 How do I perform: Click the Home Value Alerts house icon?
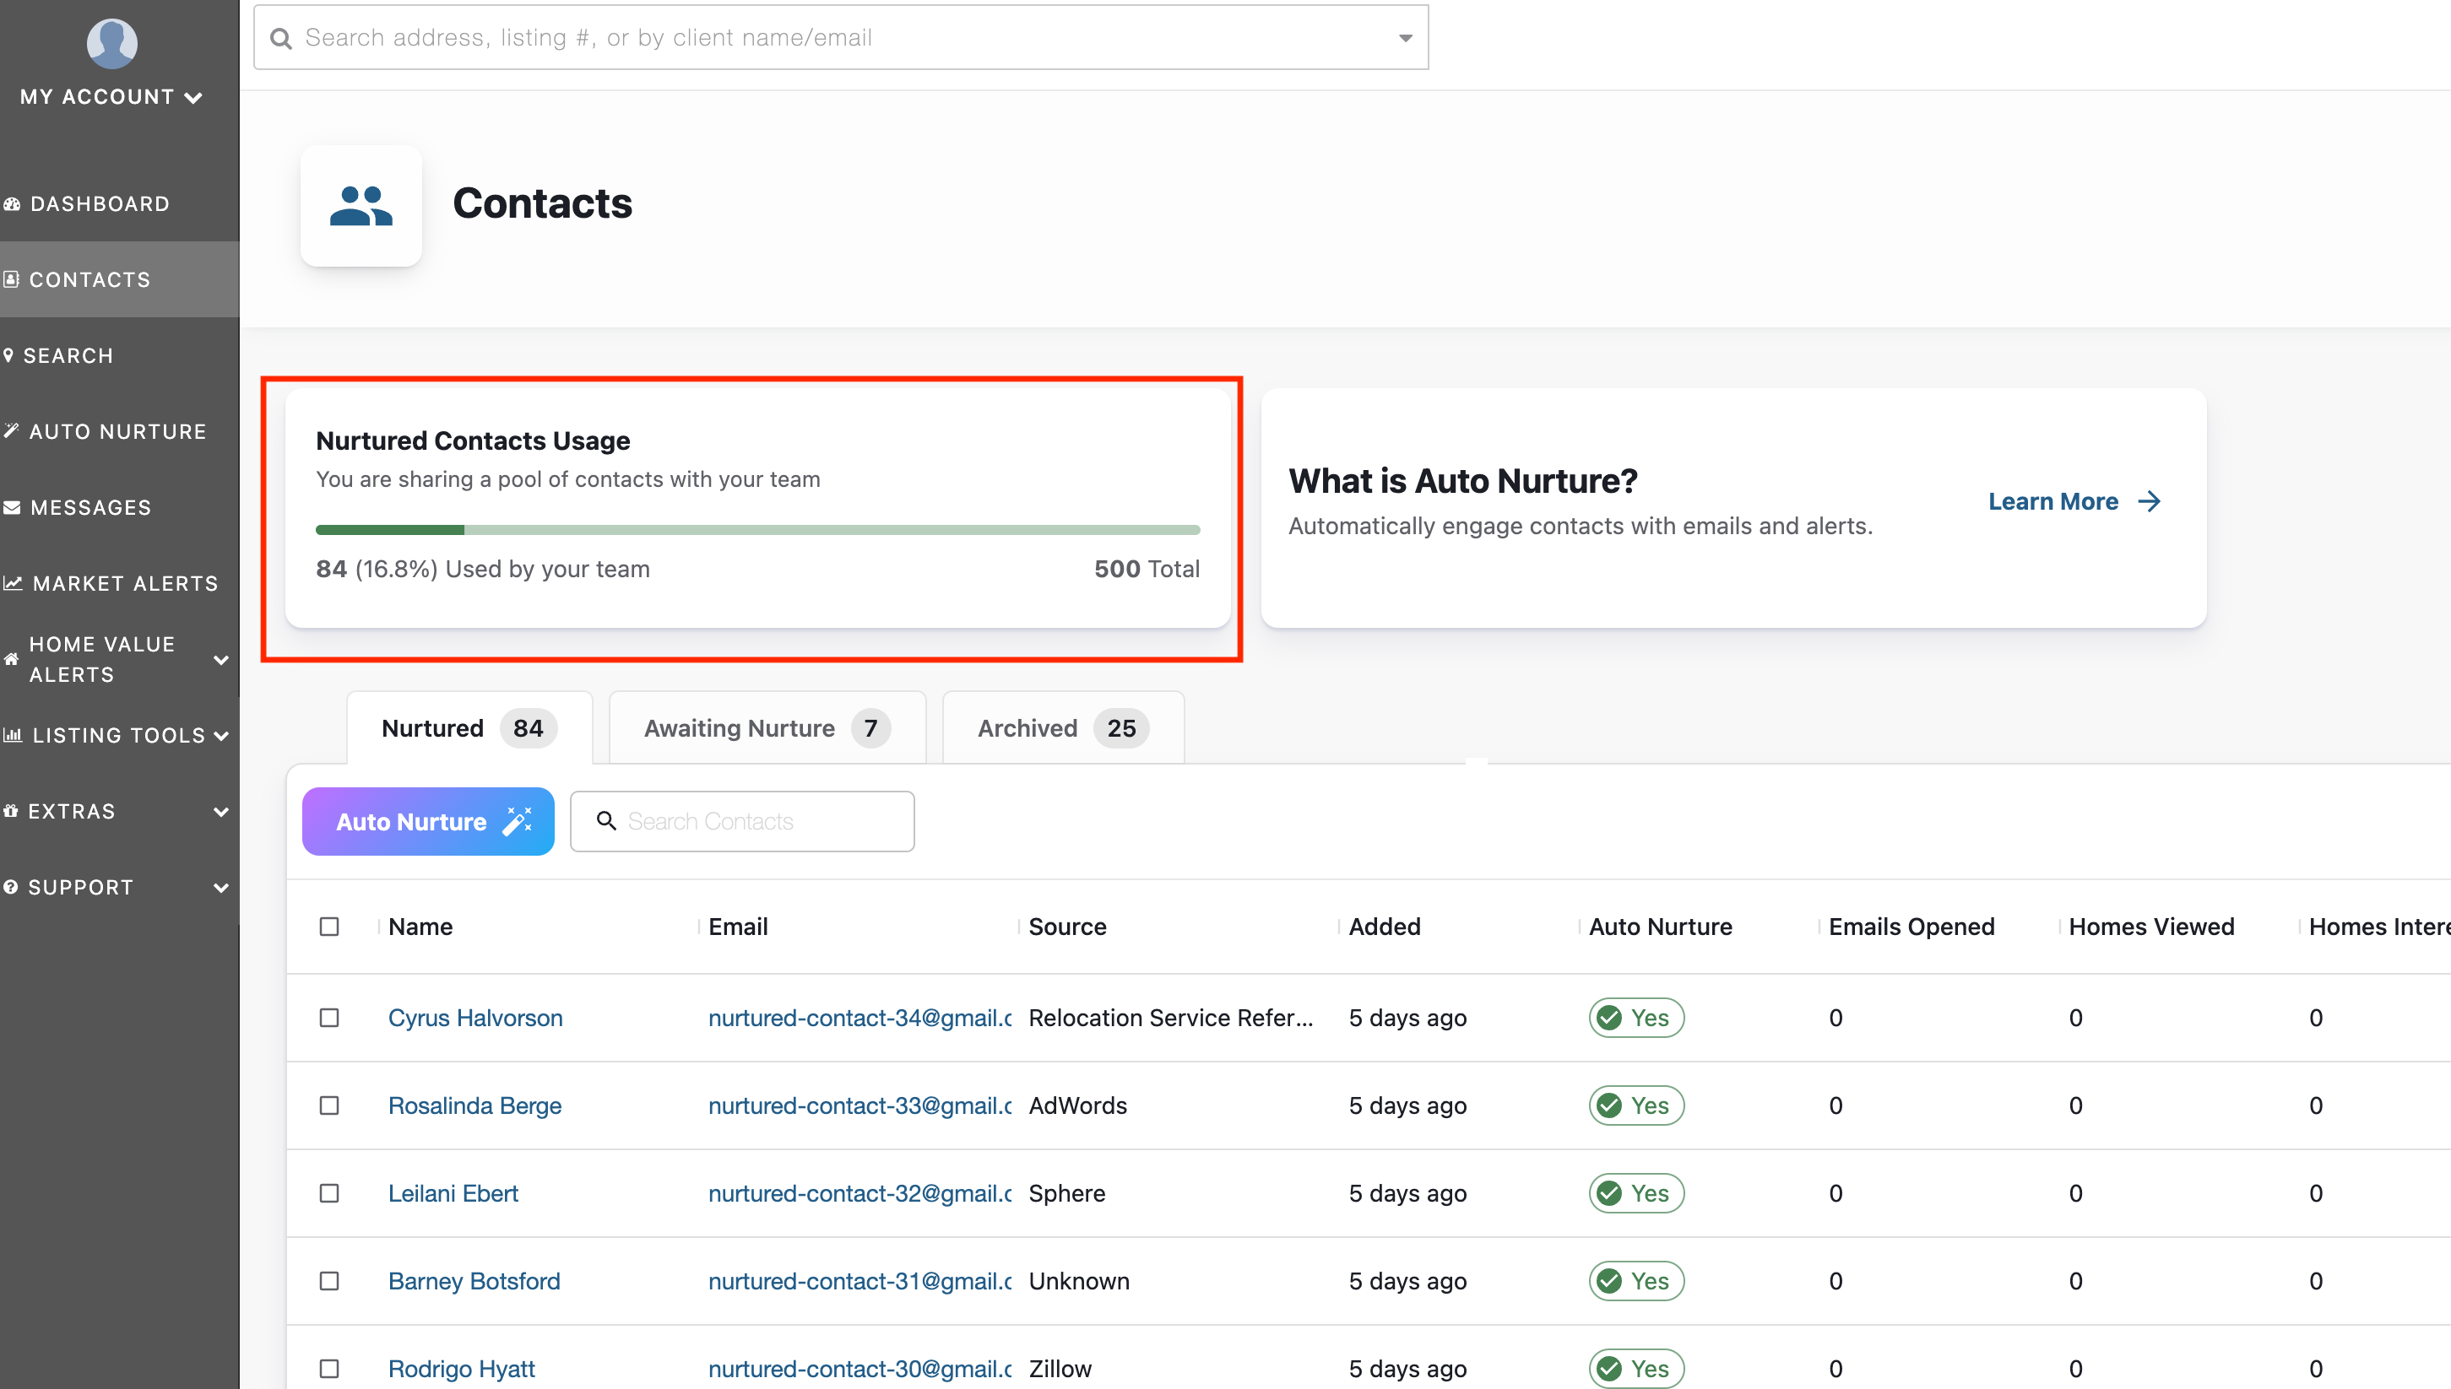[x=12, y=659]
